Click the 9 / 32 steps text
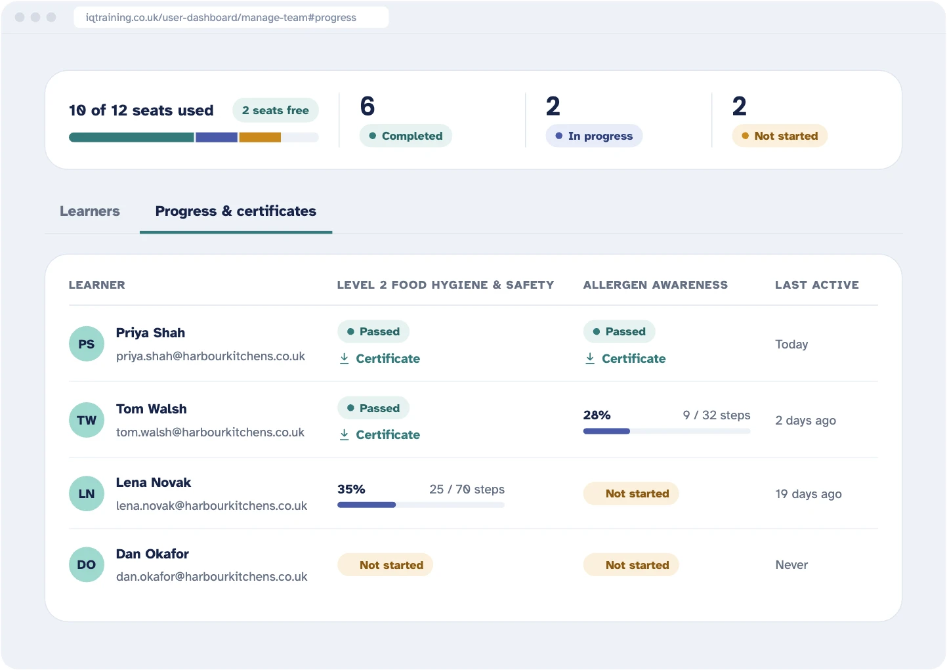The width and height of the screenshot is (947, 670). pyautogui.click(x=717, y=415)
